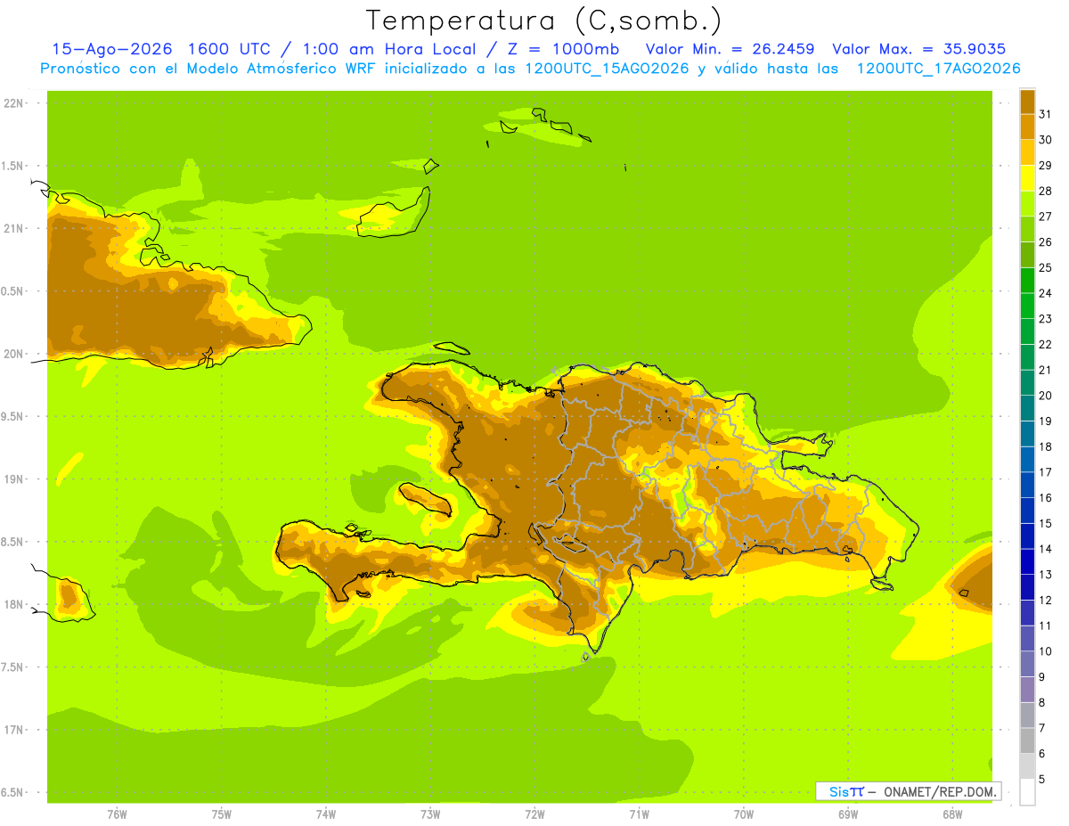Click the "22N" latitude axis label

[x=15, y=103]
